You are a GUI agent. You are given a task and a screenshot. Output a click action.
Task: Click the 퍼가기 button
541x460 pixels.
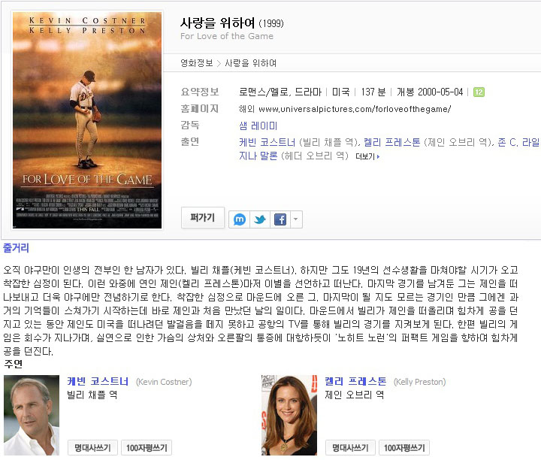click(203, 218)
